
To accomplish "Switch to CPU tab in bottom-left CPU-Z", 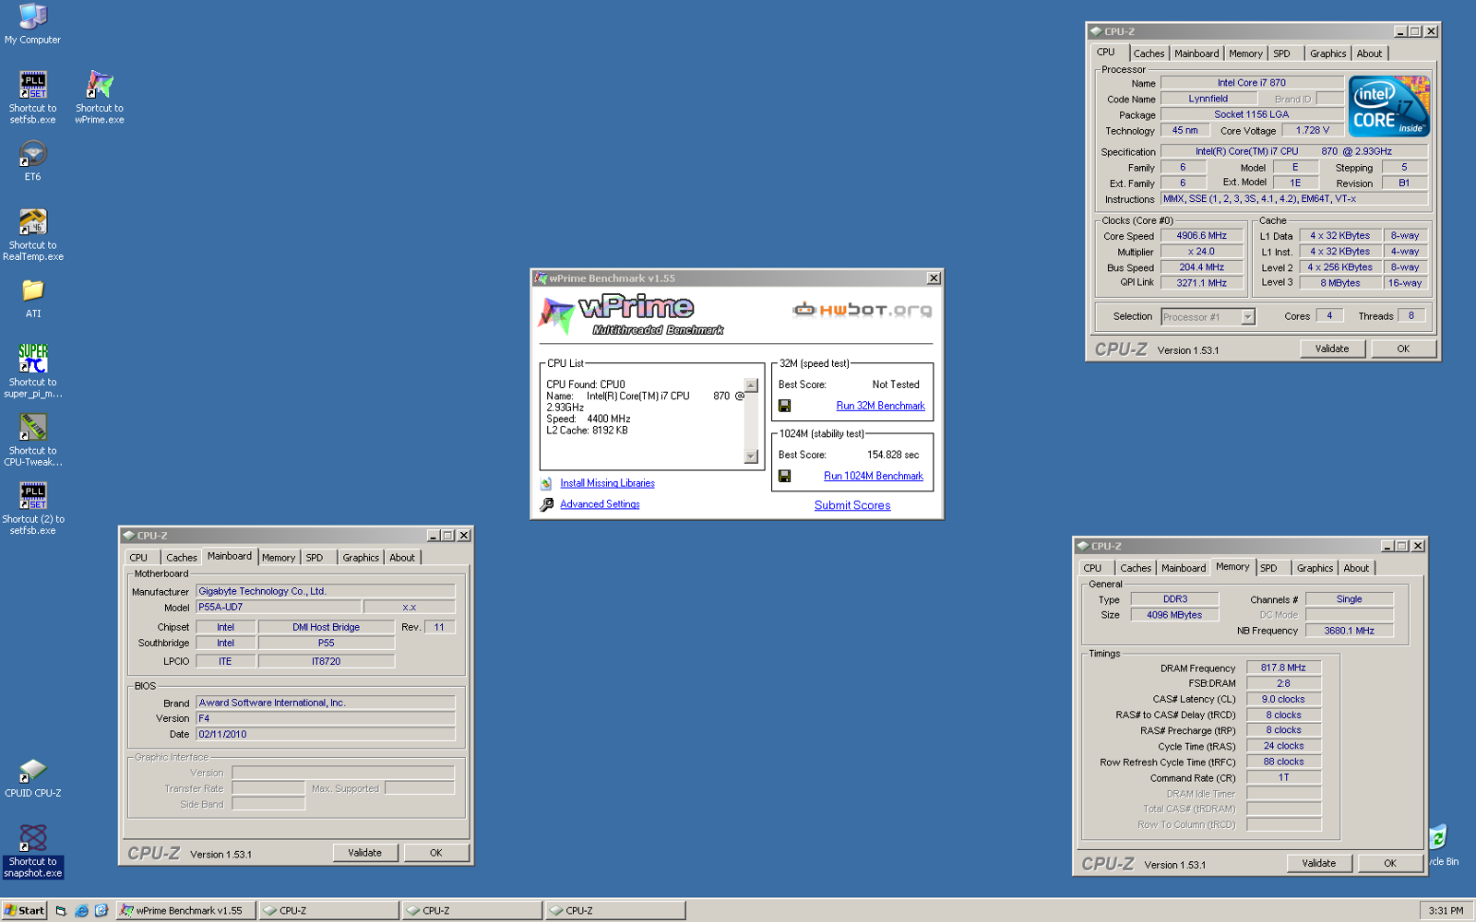I will point(138,558).
